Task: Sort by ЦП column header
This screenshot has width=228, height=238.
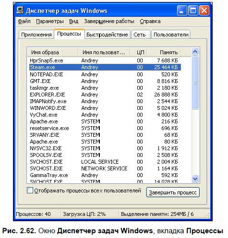Action: click(138, 52)
